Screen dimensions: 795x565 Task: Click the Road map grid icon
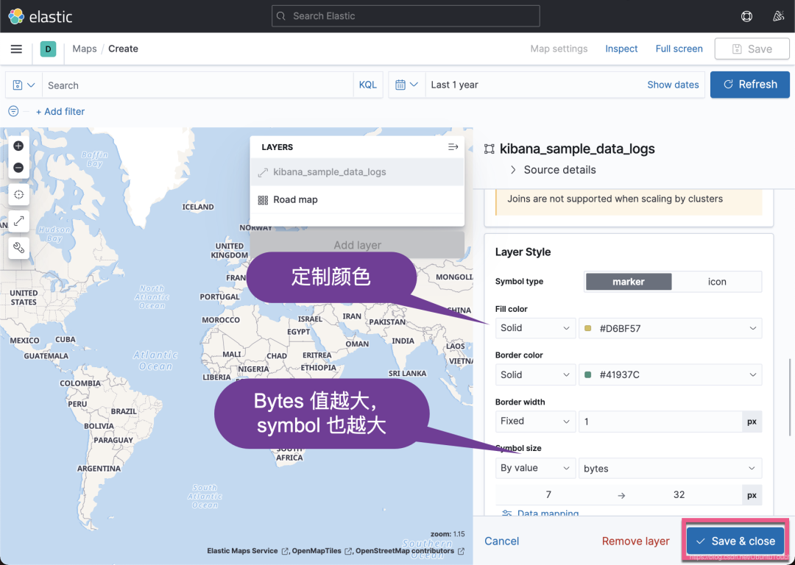263,199
